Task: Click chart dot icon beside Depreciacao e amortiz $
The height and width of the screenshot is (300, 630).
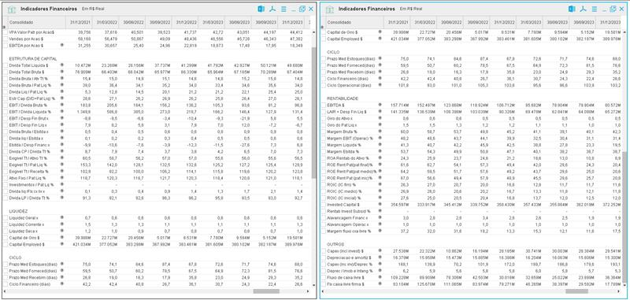Action: click(380, 257)
